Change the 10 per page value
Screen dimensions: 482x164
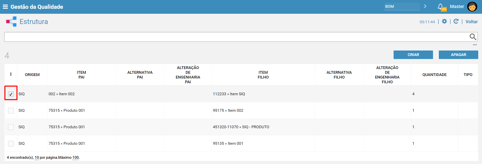click(37, 157)
